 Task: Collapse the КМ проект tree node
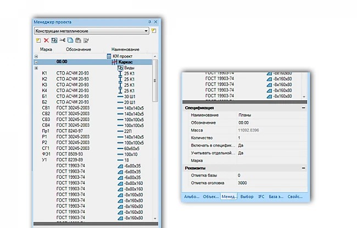(36, 56)
